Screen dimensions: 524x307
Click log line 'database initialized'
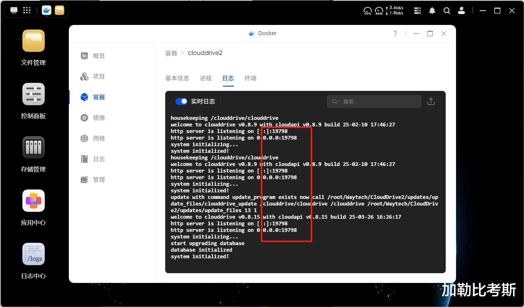(201, 250)
